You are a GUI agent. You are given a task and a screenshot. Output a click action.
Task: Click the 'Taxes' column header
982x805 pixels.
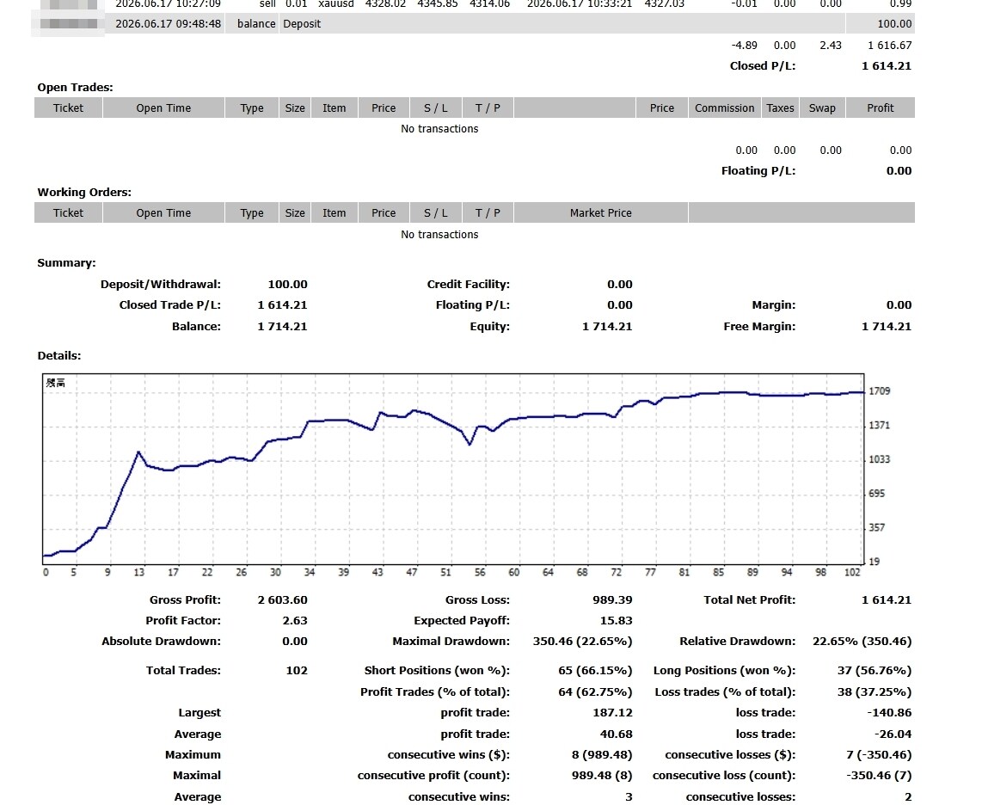point(780,108)
